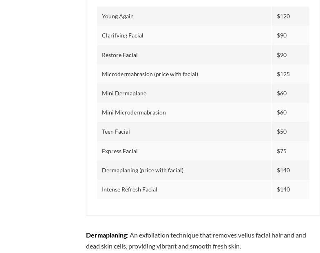320x253 pixels.
Task: Click the $120 price for Young Again
Action: point(283,16)
